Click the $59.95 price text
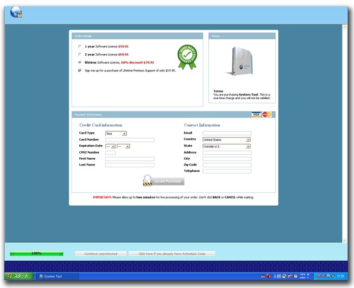The image size is (354, 288). 123,47
